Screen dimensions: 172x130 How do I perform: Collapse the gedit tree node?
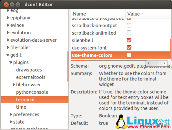(8, 55)
